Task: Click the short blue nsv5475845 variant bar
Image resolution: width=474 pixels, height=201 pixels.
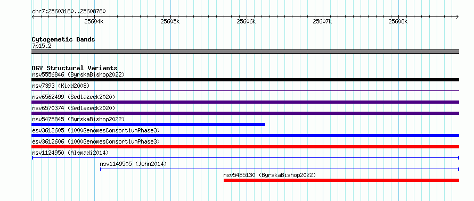Action: [x=149, y=124]
